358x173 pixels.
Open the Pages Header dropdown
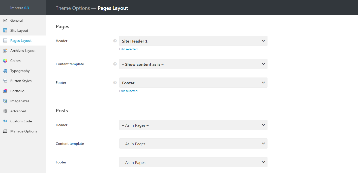[x=193, y=41]
